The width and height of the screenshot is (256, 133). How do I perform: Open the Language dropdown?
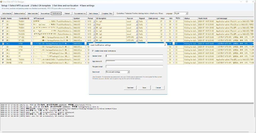click(x=187, y=14)
